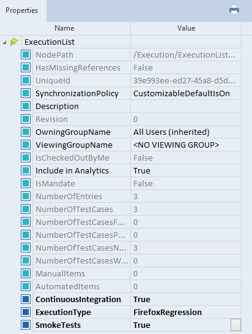This screenshot has height=334, width=252.
Task: Click the blue icon beside ContinuousIntegration
Action: [x=26, y=299]
